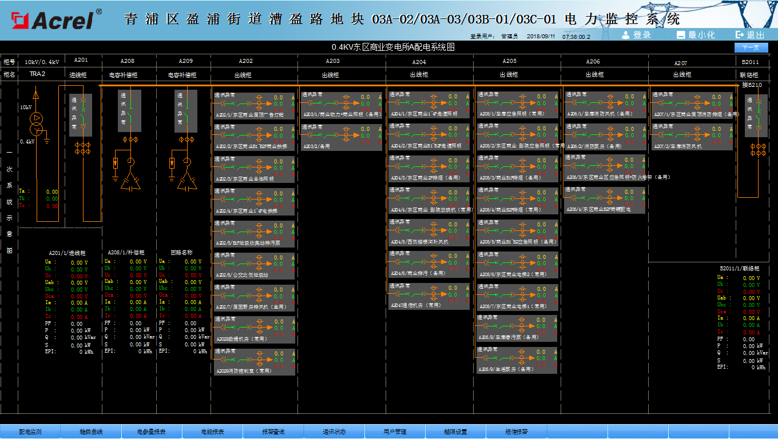Click the A201 incoming cabinet breaker symbol
This screenshot has width=778, height=439.
[84, 112]
